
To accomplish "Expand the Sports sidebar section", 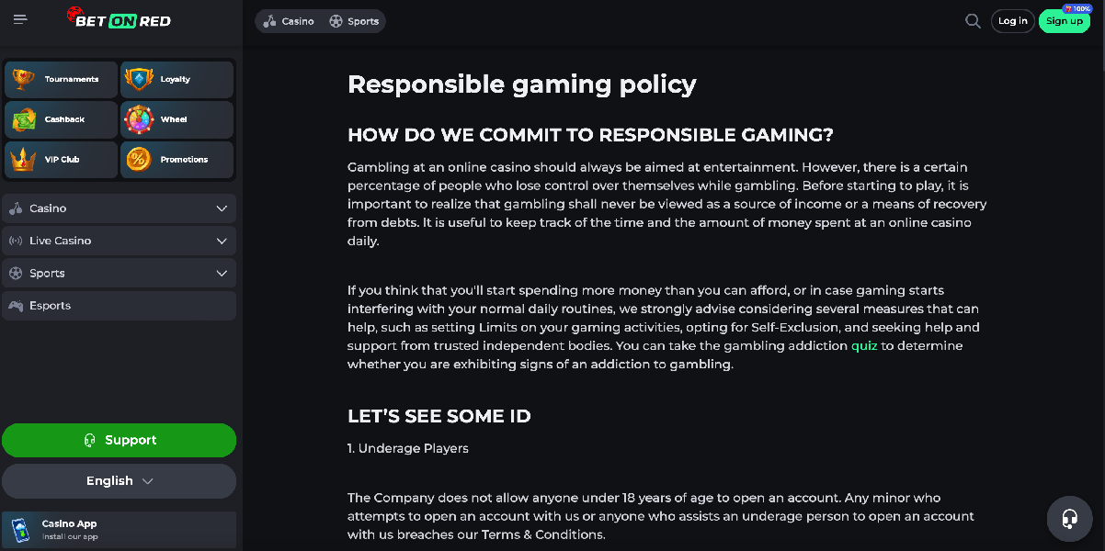I will pos(119,273).
